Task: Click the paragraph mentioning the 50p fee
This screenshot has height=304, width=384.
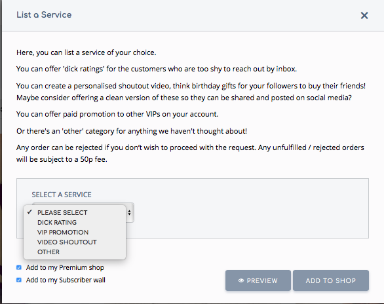Action: pyautogui.click(x=190, y=153)
